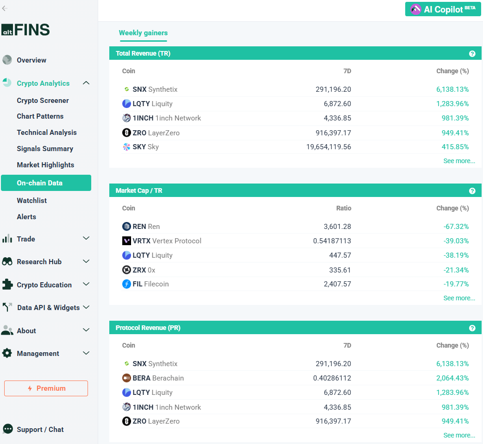
Task: Open the Alerts page
Action: click(x=26, y=217)
